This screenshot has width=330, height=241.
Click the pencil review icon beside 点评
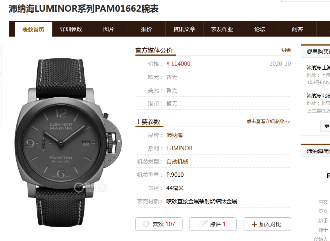pyautogui.click(x=203, y=224)
